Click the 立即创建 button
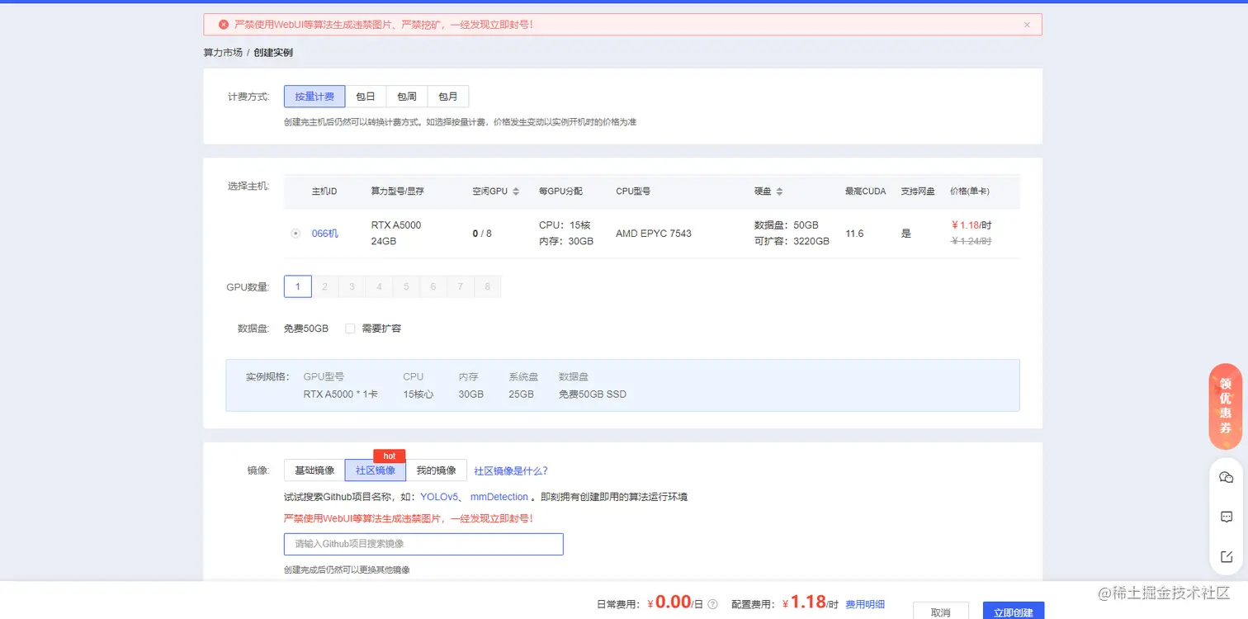The width and height of the screenshot is (1248, 619). click(1014, 612)
